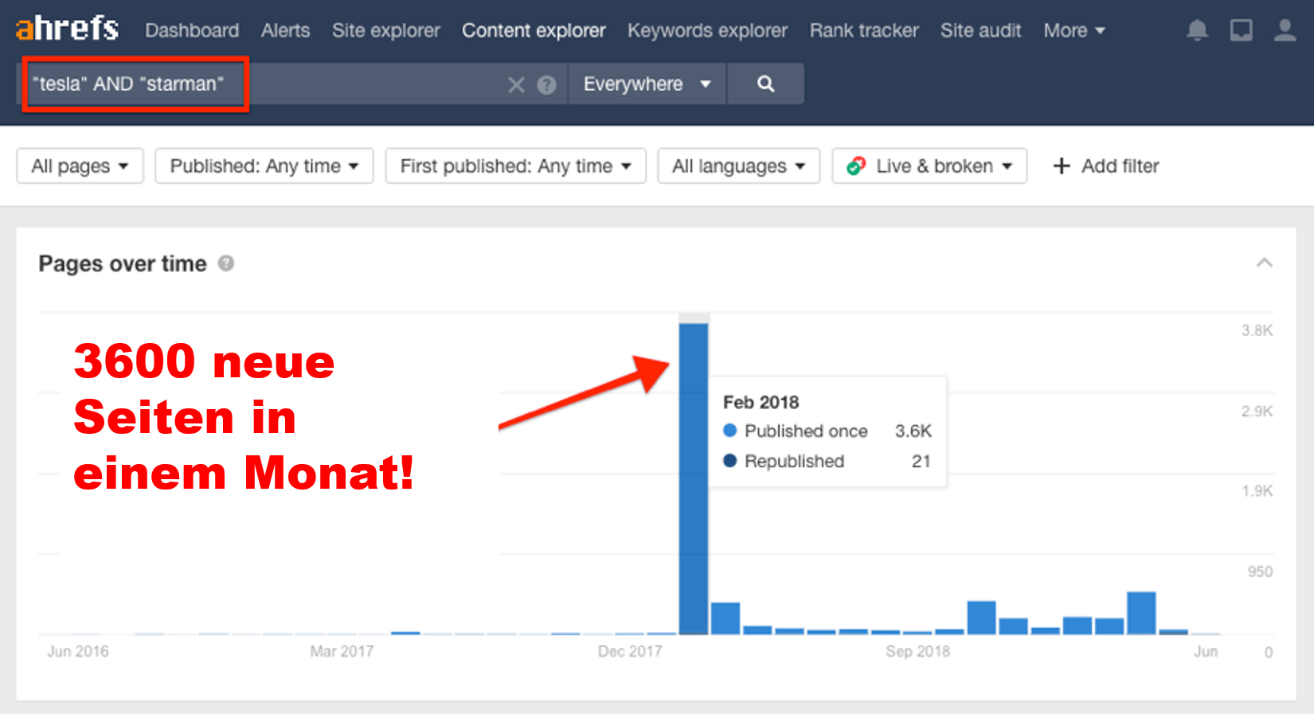This screenshot has width=1314, height=714.
Task: Click the Add filter button
Action: tap(1105, 166)
